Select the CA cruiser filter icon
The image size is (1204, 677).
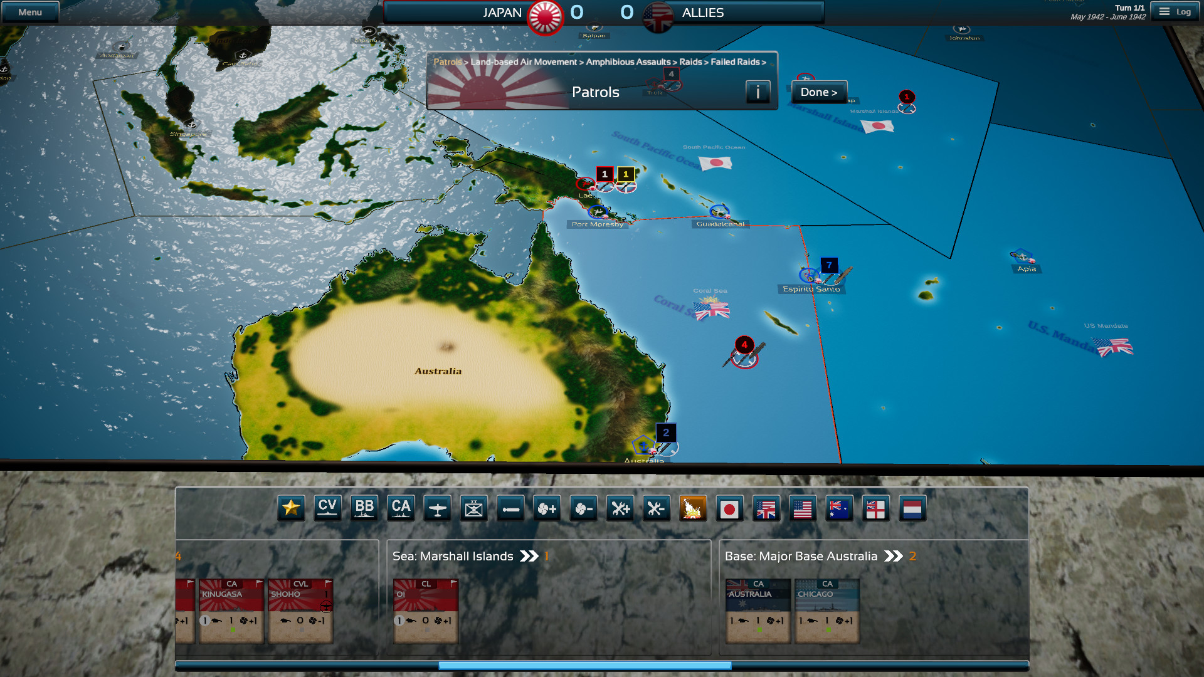(x=401, y=508)
